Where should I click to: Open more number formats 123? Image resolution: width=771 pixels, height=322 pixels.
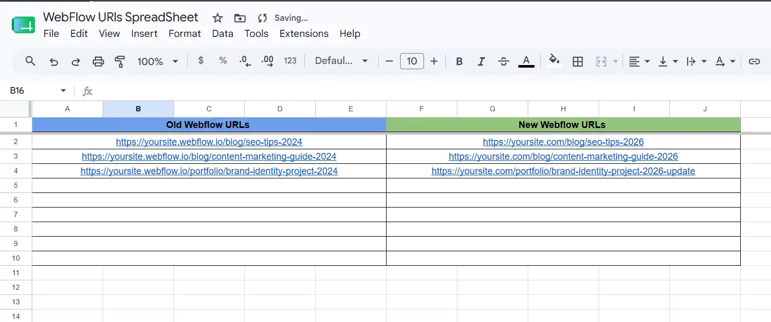[x=290, y=61]
